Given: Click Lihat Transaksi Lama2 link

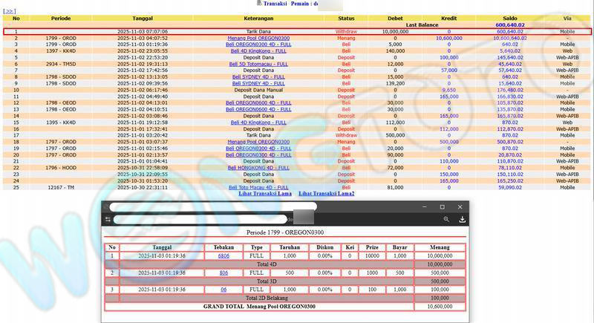Looking at the screenshot, I should click(326, 194).
